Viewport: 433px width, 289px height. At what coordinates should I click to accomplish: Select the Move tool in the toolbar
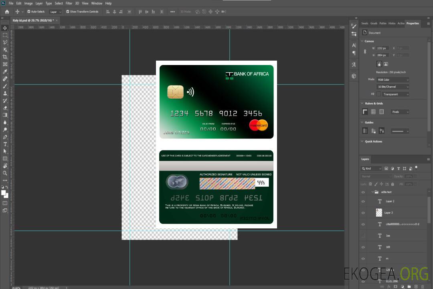tap(5, 28)
